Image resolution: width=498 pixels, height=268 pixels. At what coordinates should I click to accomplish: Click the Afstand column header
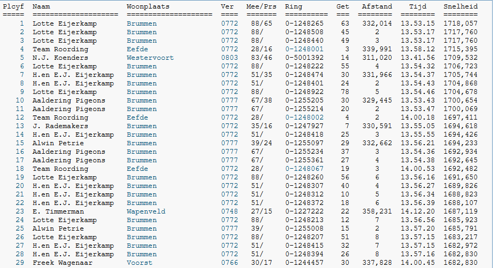coord(377,6)
